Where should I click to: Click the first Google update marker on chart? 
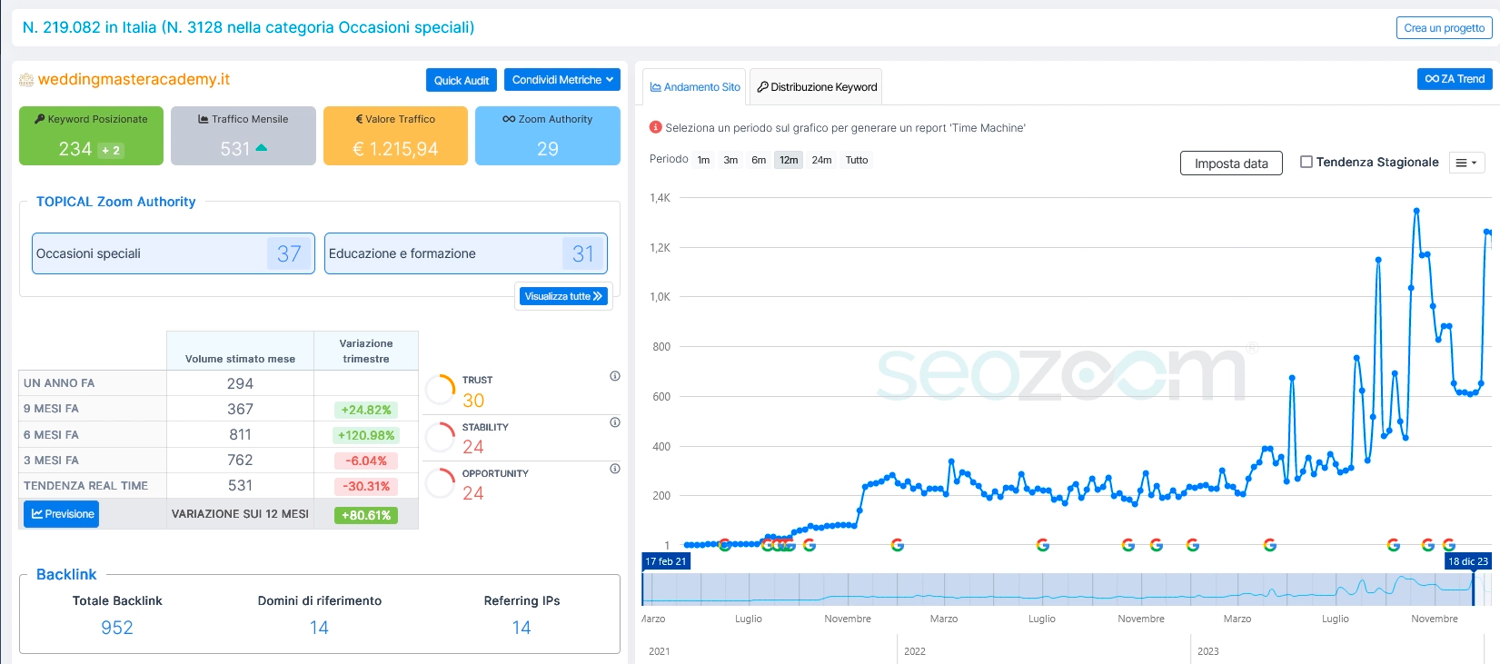(x=725, y=545)
